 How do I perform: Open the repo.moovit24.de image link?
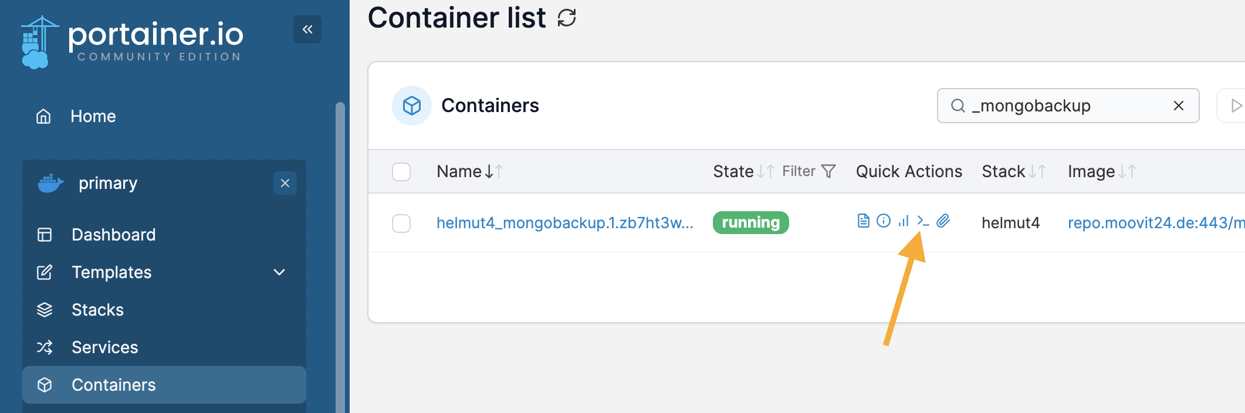1155,223
